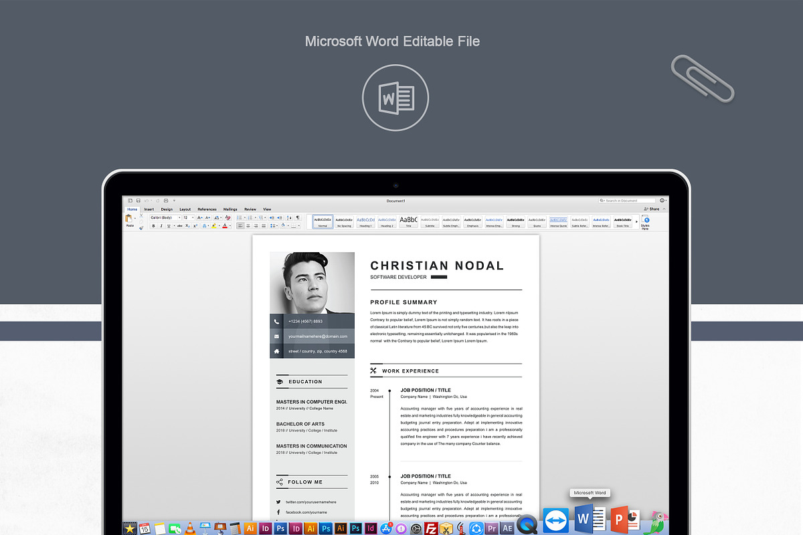
Task: Toggle show paragraph marks pilcrow
Action: (x=298, y=218)
